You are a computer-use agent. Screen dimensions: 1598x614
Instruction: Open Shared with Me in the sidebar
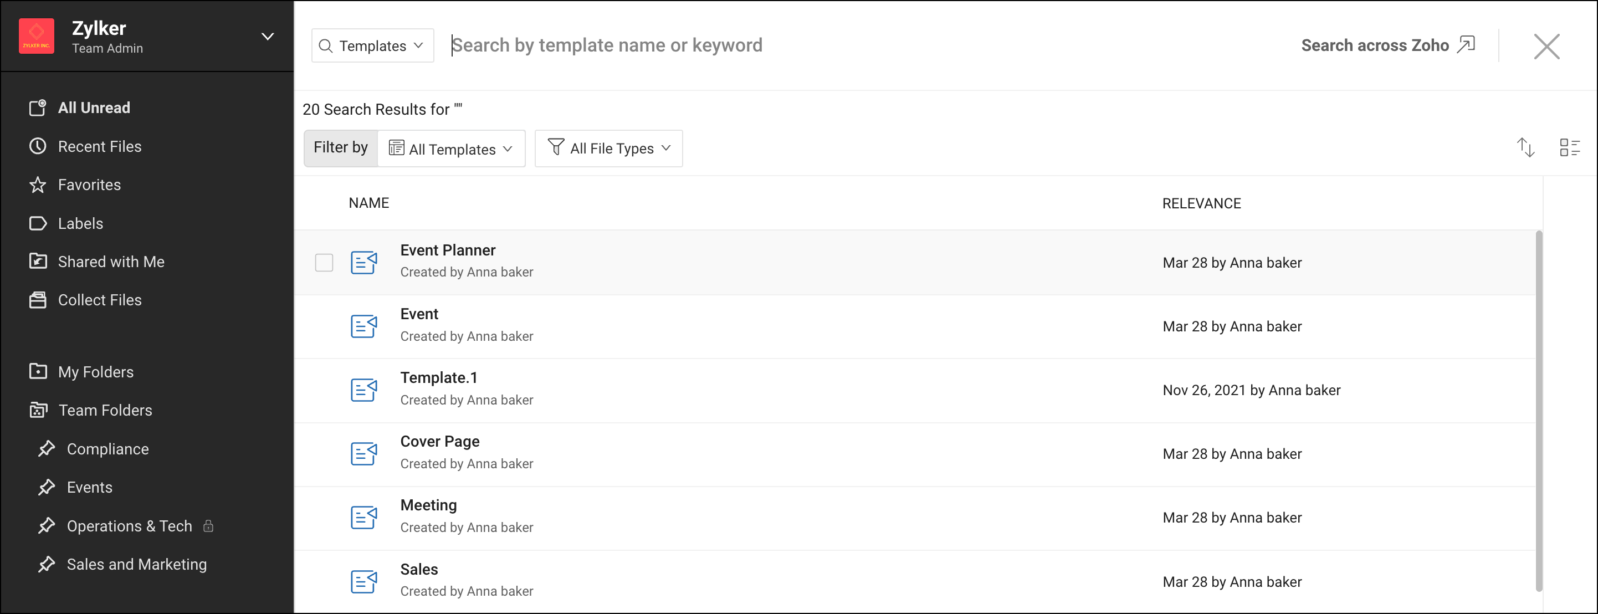click(111, 262)
